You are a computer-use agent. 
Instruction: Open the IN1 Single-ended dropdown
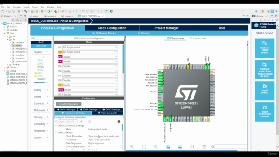point(90,48)
